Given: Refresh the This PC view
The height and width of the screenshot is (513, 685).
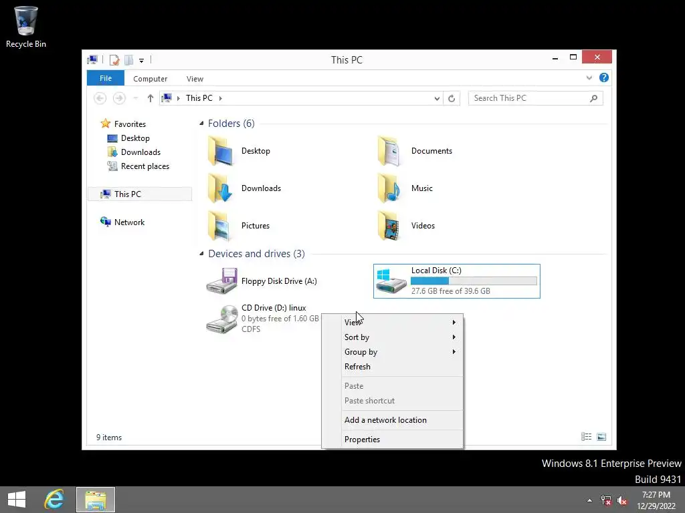Looking at the screenshot, I should 452,99.
